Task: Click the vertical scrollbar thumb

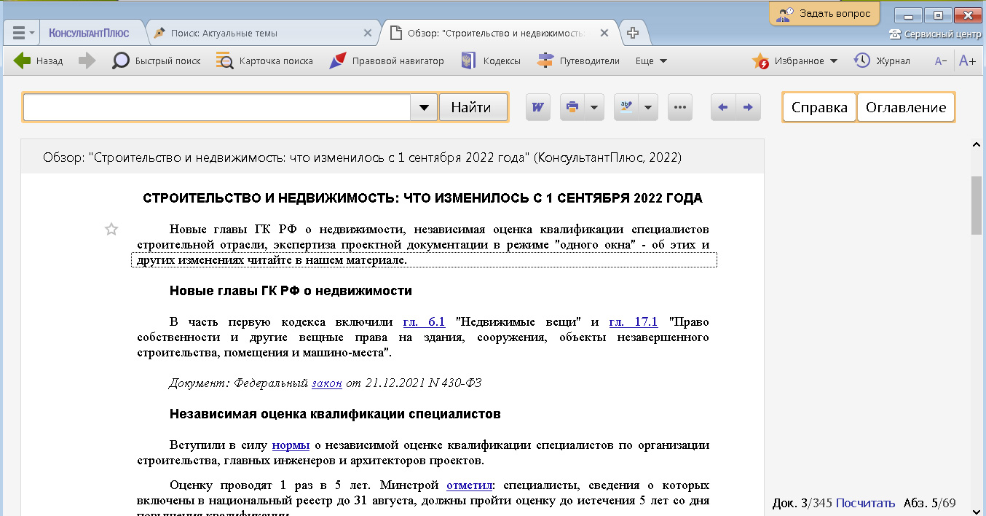Action: click(977, 205)
